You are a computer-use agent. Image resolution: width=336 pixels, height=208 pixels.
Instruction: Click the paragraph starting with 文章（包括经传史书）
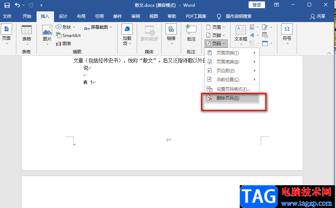click(139, 61)
